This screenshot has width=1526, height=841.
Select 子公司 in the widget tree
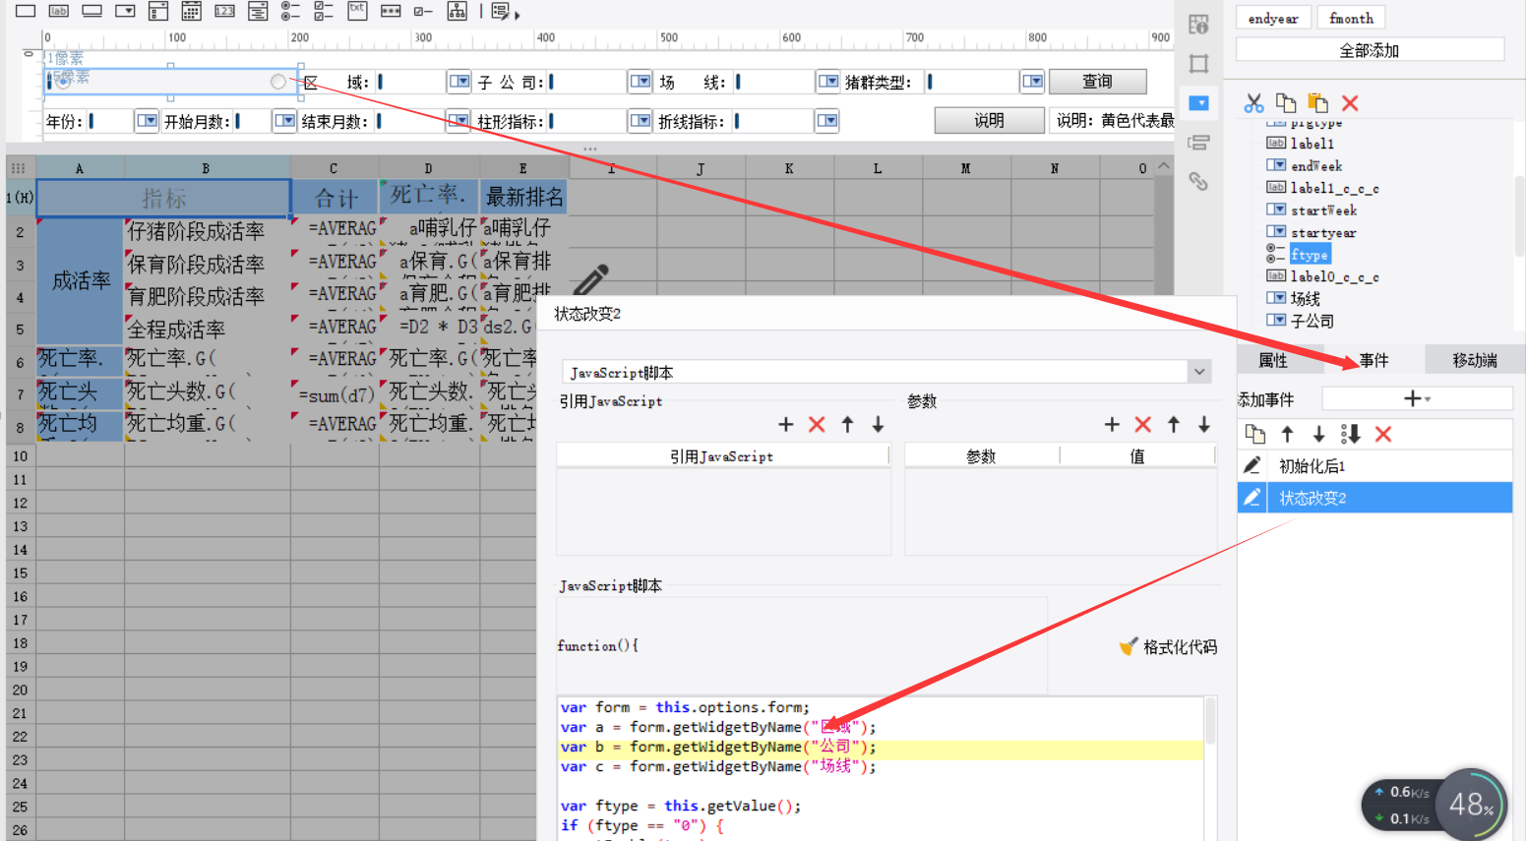click(x=1312, y=321)
